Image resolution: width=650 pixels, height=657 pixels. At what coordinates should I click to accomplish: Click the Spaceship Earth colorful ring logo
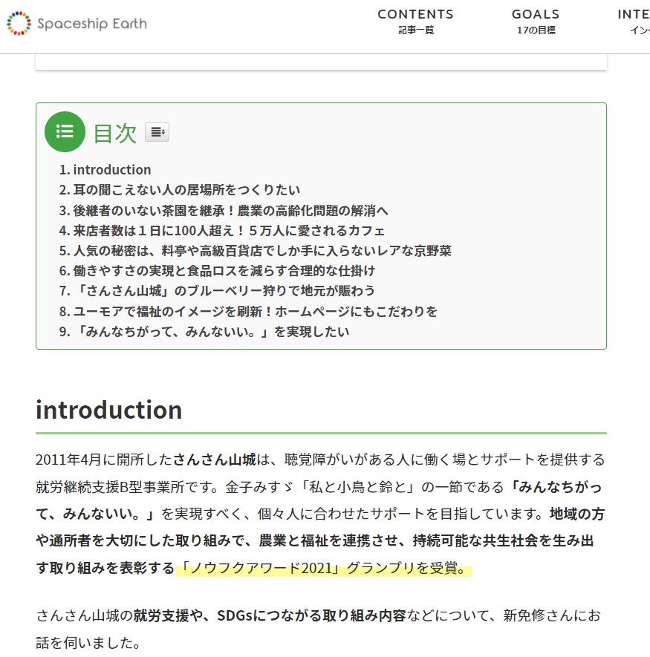(19, 24)
